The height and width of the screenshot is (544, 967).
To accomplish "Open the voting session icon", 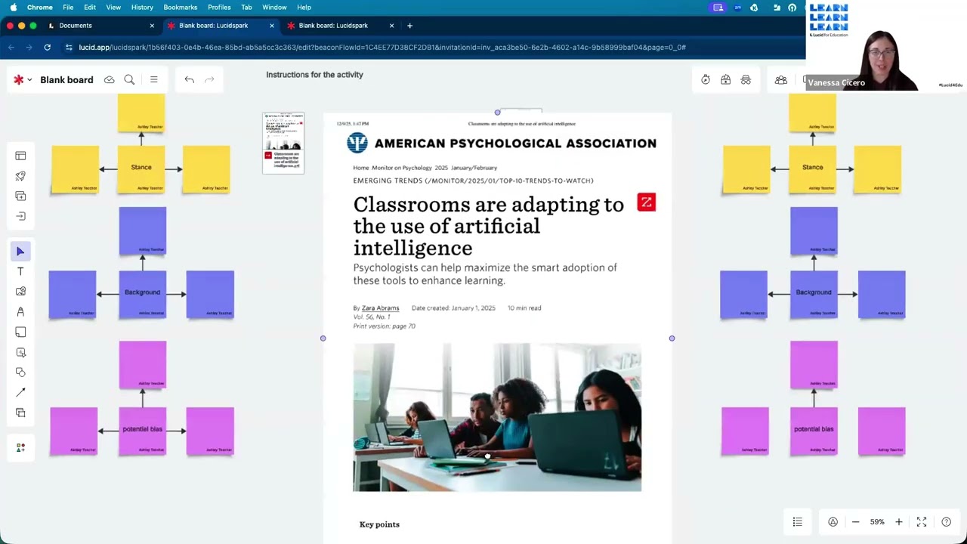I will point(725,79).
